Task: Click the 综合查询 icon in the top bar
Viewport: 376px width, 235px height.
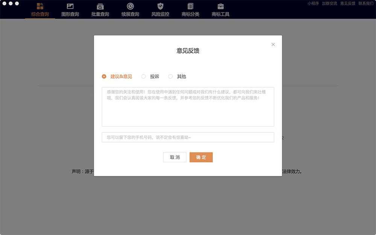Action: click(40, 6)
